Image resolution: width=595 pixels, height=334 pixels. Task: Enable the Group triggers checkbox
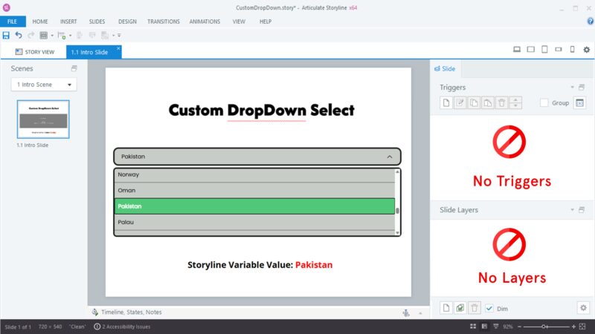tap(544, 102)
